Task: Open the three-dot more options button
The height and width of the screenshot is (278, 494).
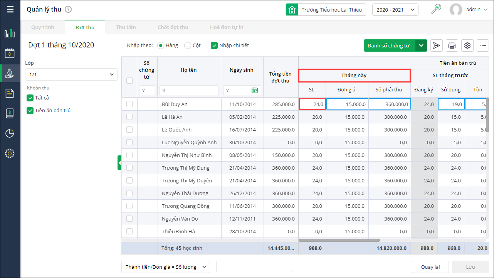Action: point(482,45)
